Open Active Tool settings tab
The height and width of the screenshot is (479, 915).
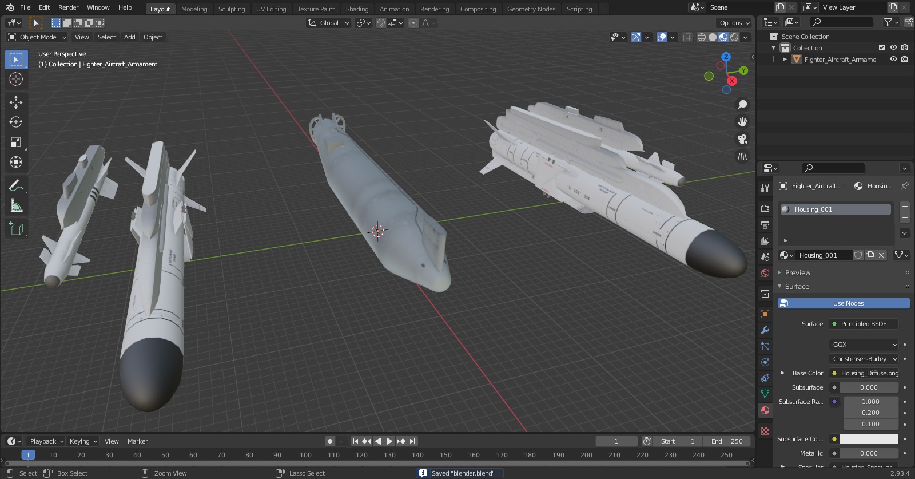tap(765, 188)
